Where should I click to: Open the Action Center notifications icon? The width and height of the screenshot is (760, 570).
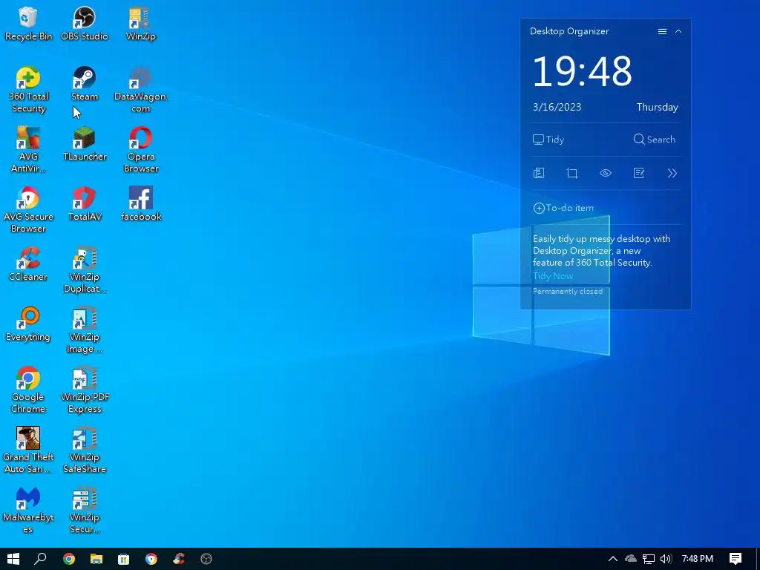pos(736,559)
